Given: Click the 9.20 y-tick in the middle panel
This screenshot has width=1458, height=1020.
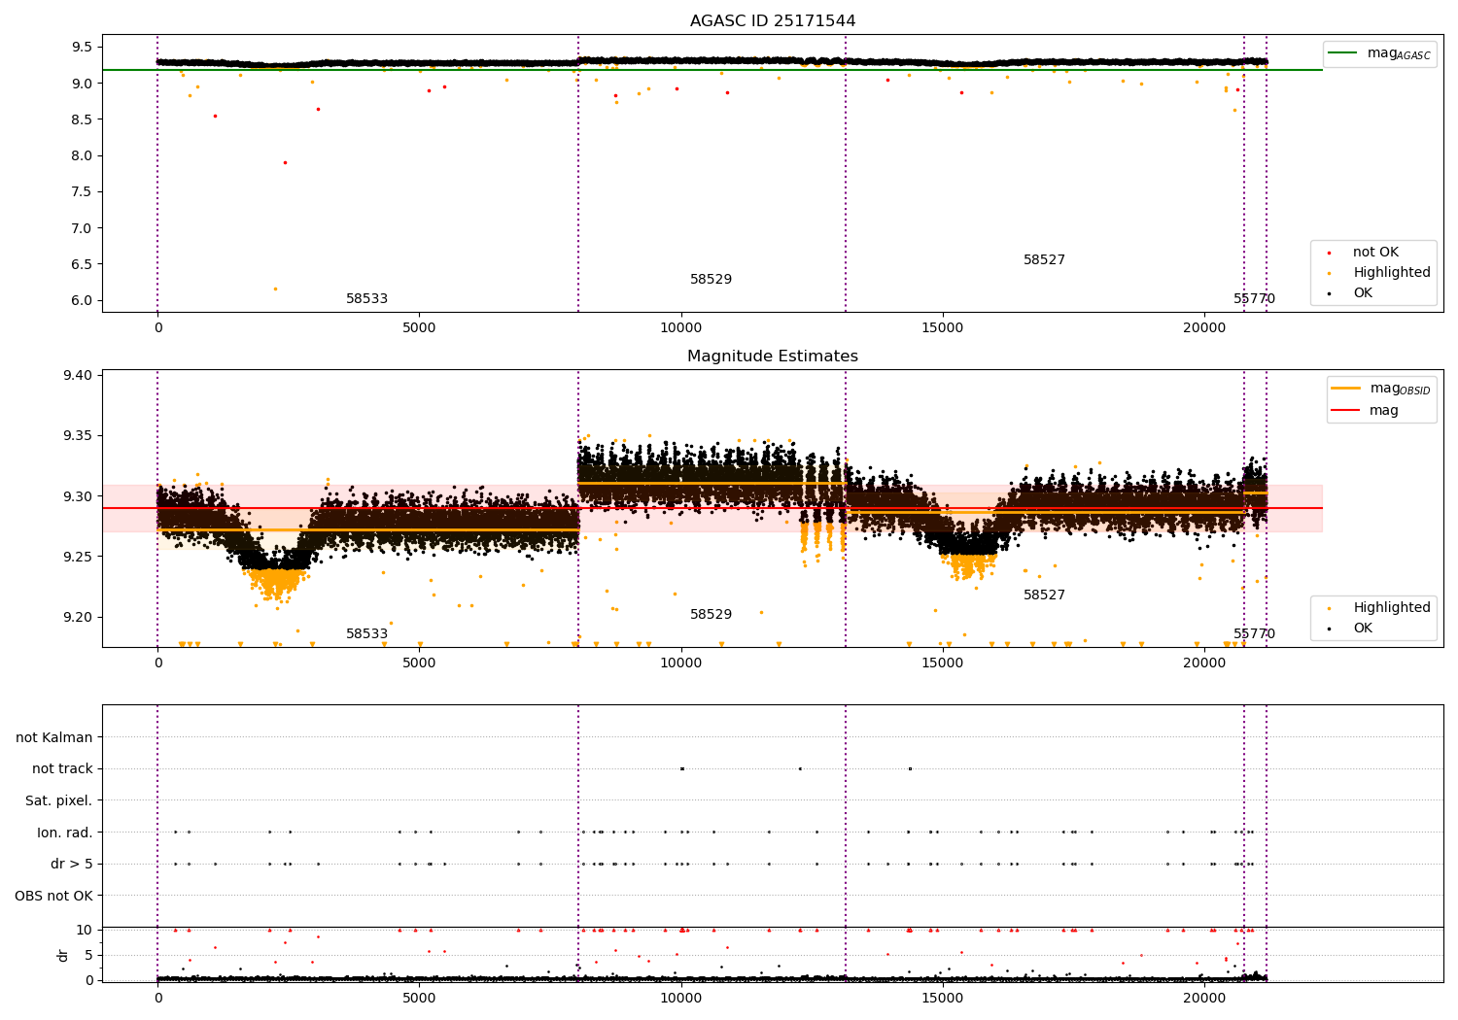Looking at the screenshot, I should pos(78,617).
